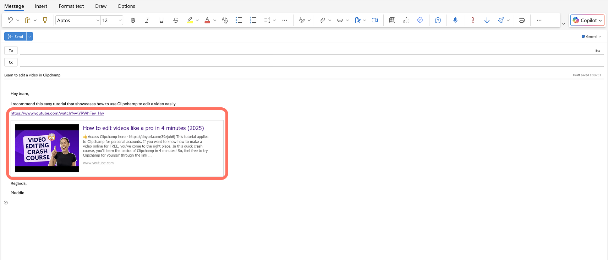The width and height of the screenshot is (608, 260).
Task: Toggle the bulleted list
Action: [x=239, y=20]
